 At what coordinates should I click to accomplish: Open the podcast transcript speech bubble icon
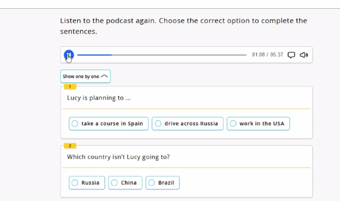pos(291,55)
